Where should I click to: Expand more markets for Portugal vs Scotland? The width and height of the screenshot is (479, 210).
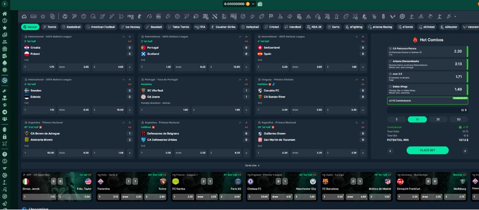coord(246,67)
